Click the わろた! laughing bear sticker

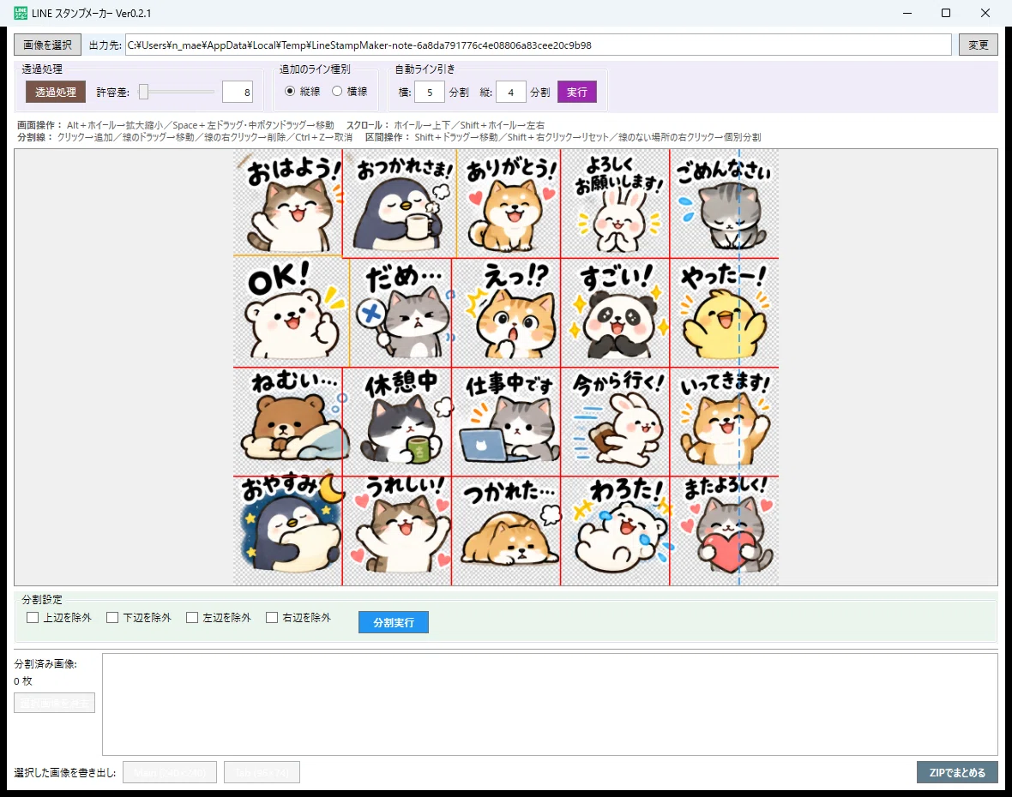615,530
